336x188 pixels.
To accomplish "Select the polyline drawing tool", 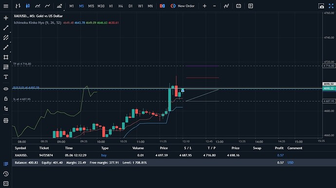I will 6,47.
